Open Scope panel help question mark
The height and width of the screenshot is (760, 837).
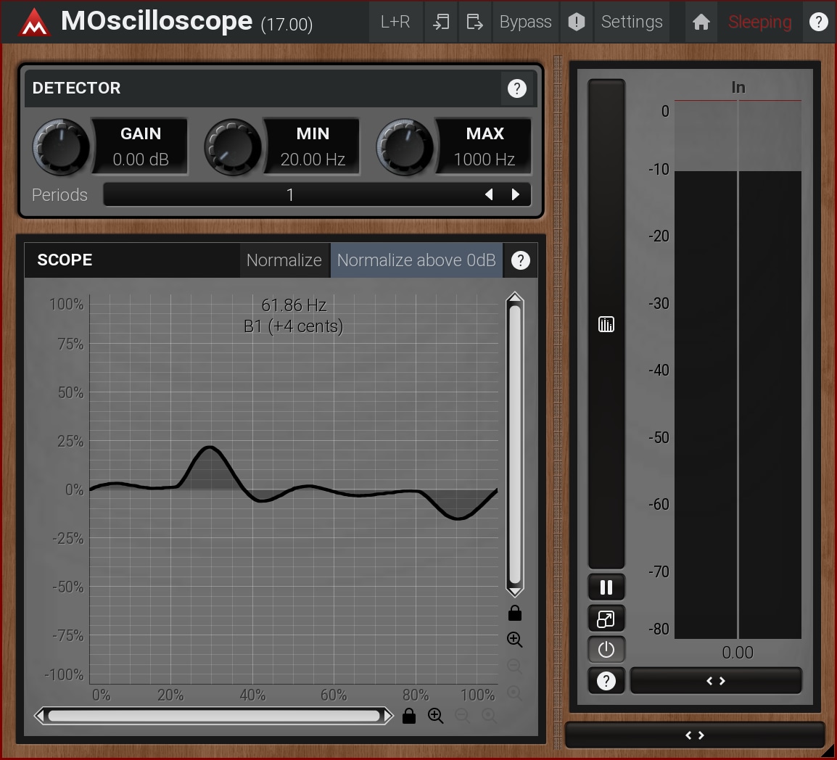coord(520,260)
